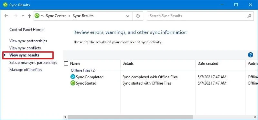This screenshot has width=258, height=120.
Task: Click the horizontal scrollbar right arrow
Action: coord(255,117)
